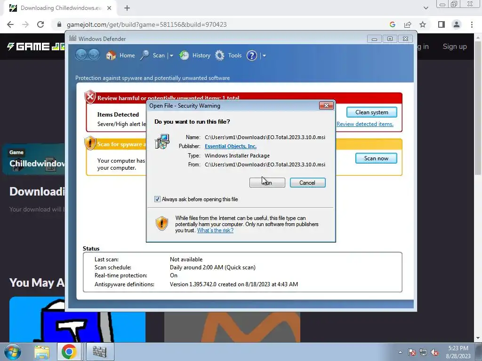Uncheck Always ask before opening this file
Viewport: 482px width, 361px height.
157,199
